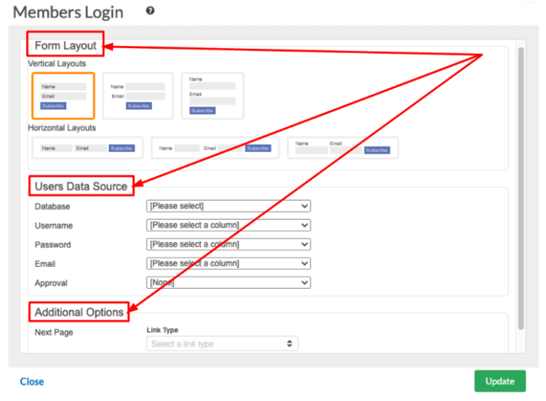Click the Next Page label
This screenshot has height=401, width=546.
pyautogui.click(x=54, y=333)
